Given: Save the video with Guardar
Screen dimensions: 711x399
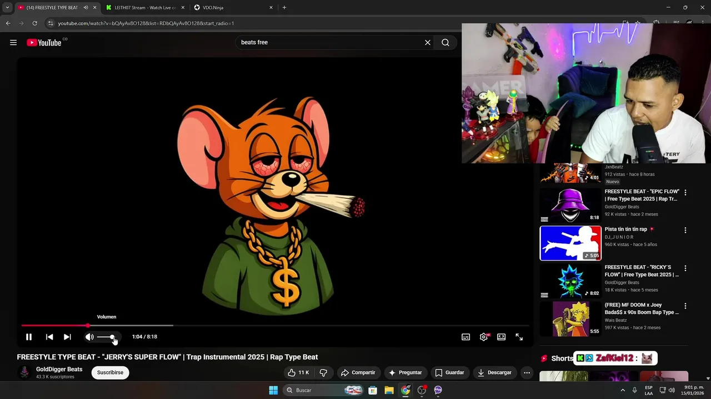Looking at the screenshot, I should tap(449, 372).
